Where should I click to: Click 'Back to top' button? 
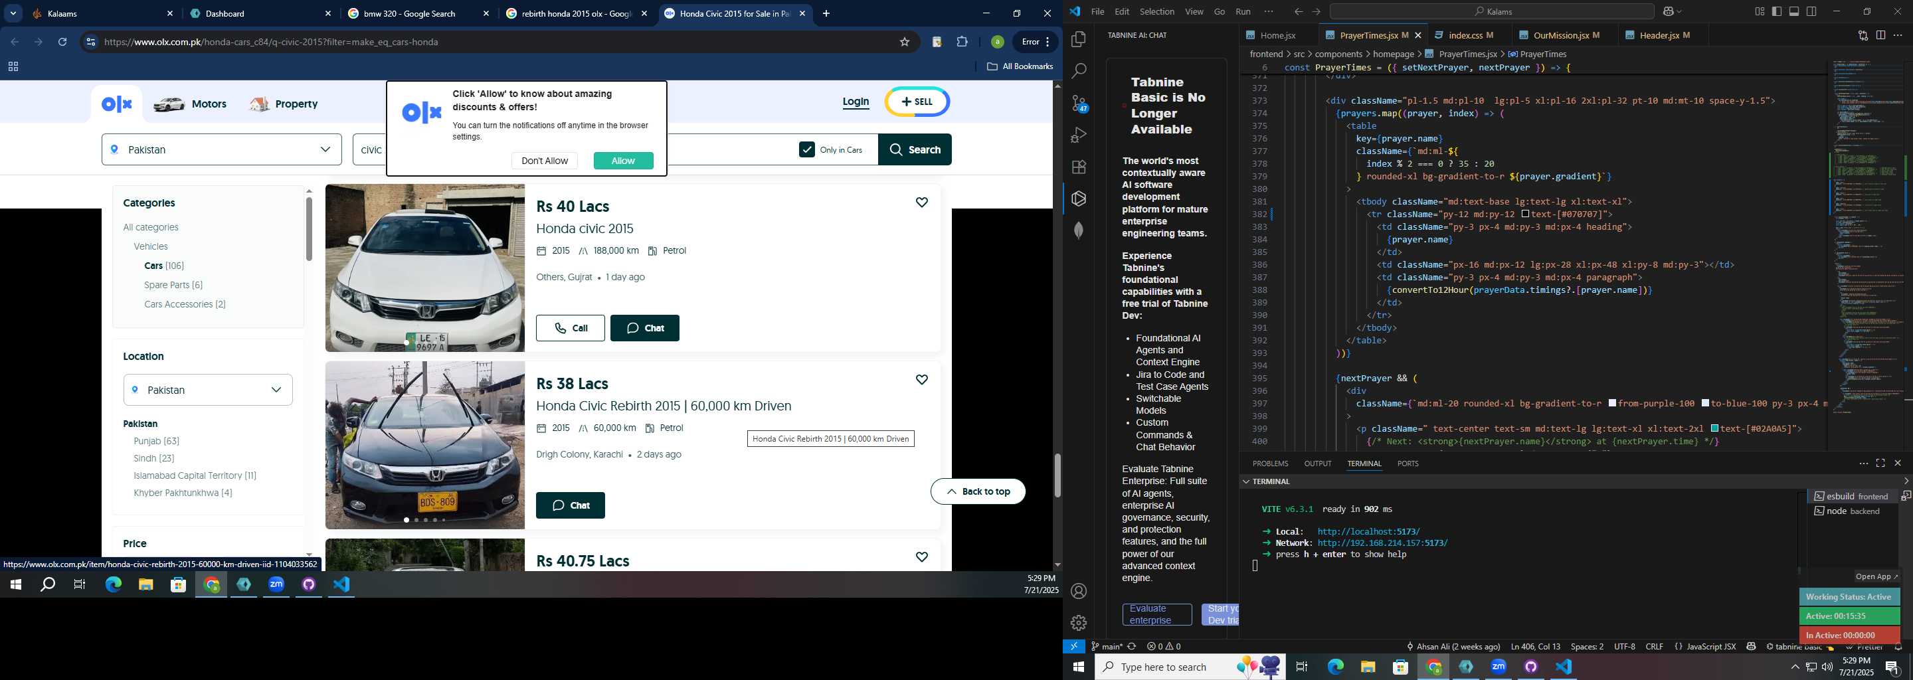978,491
